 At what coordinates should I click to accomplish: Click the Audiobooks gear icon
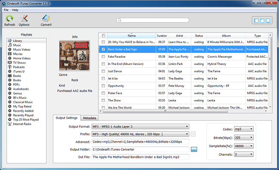[x=10, y=89]
